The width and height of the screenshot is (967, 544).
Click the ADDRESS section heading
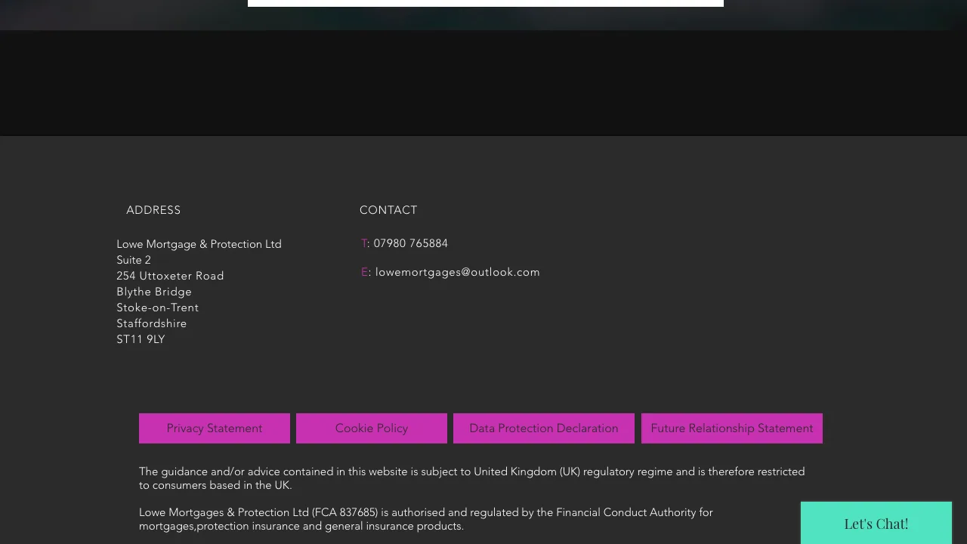(153, 210)
